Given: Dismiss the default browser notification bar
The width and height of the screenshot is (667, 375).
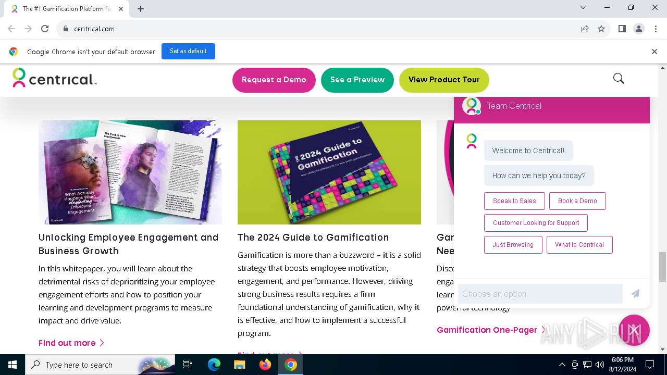Looking at the screenshot, I should coord(654,52).
